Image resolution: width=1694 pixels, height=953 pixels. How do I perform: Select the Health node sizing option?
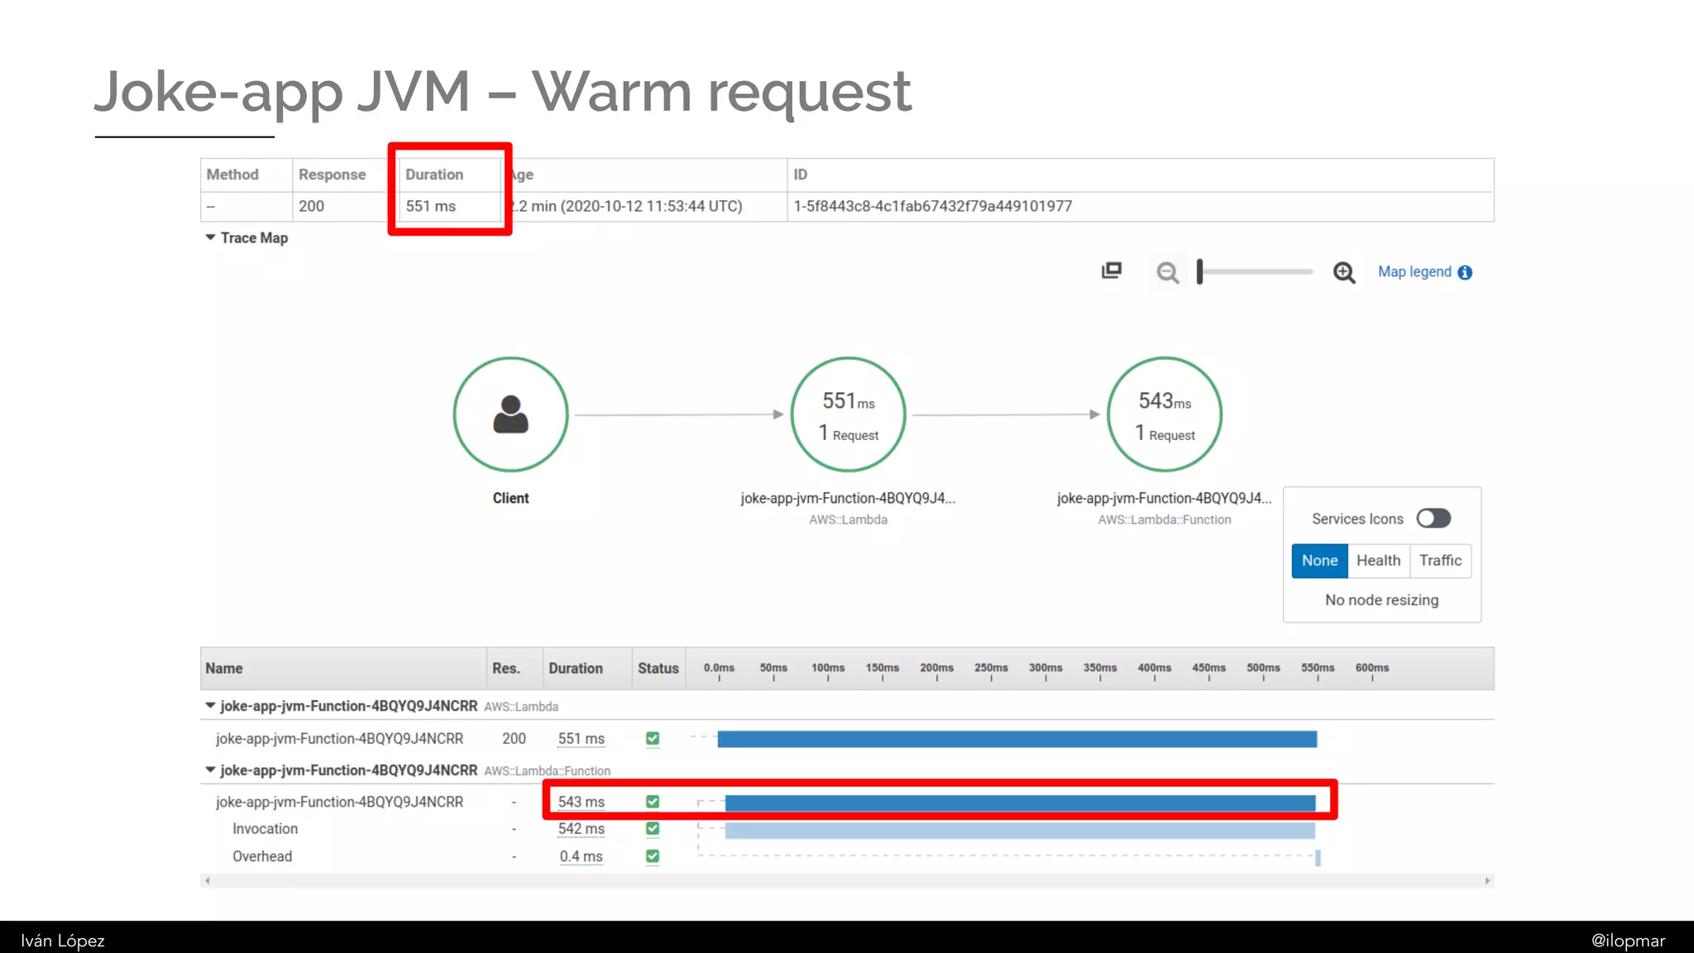click(1378, 560)
